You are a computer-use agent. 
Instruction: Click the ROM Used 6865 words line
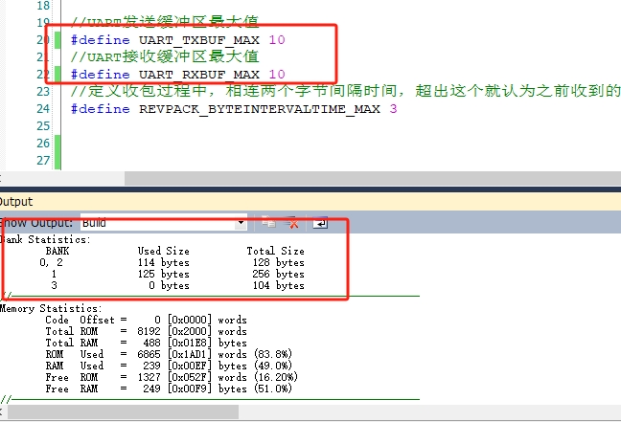tap(169, 354)
